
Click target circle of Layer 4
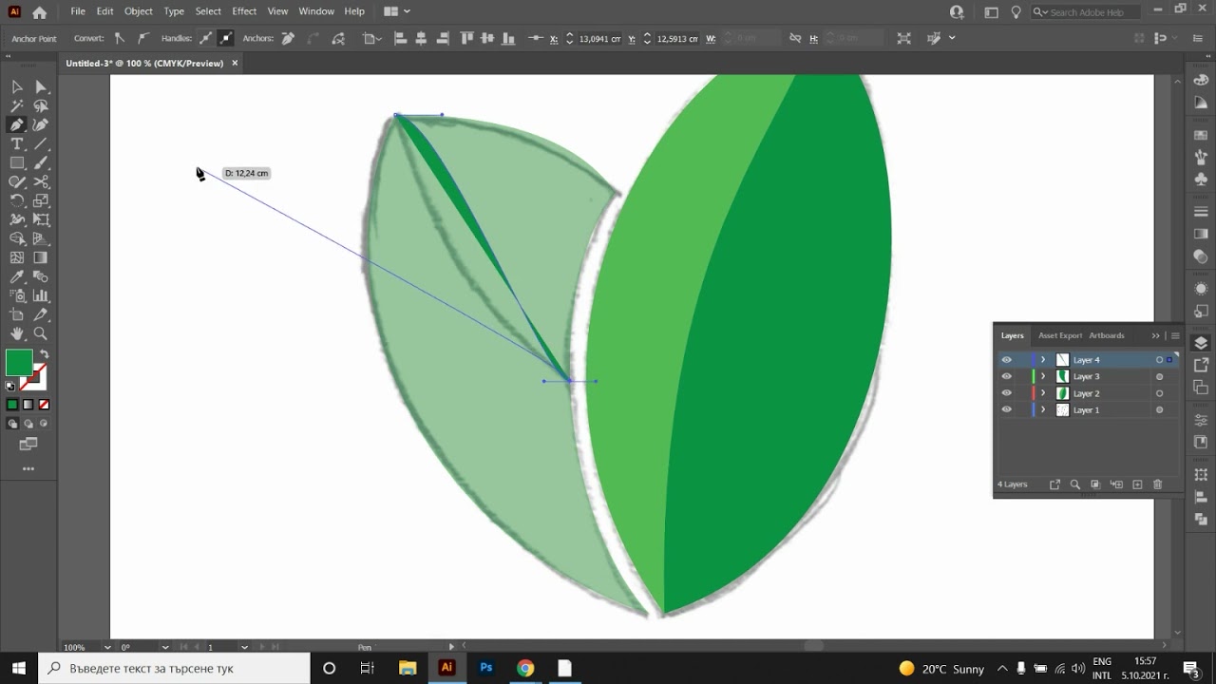1159,360
